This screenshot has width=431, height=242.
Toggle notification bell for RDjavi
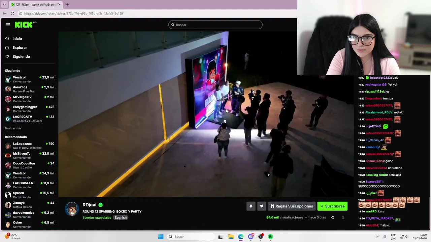click(x=251, y=206)
